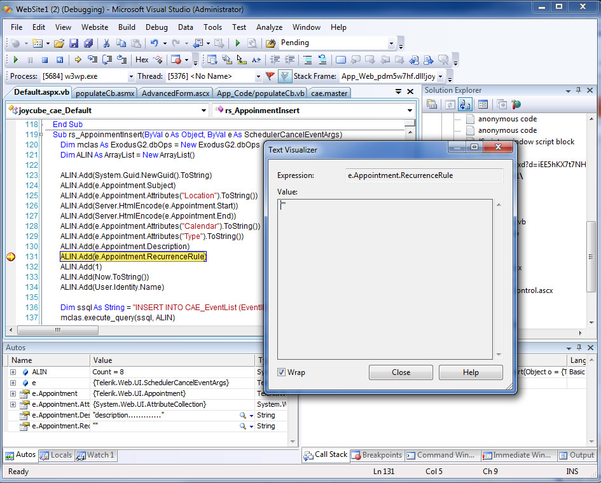Show Next Statement yellow arrow icon

point(78,60)
